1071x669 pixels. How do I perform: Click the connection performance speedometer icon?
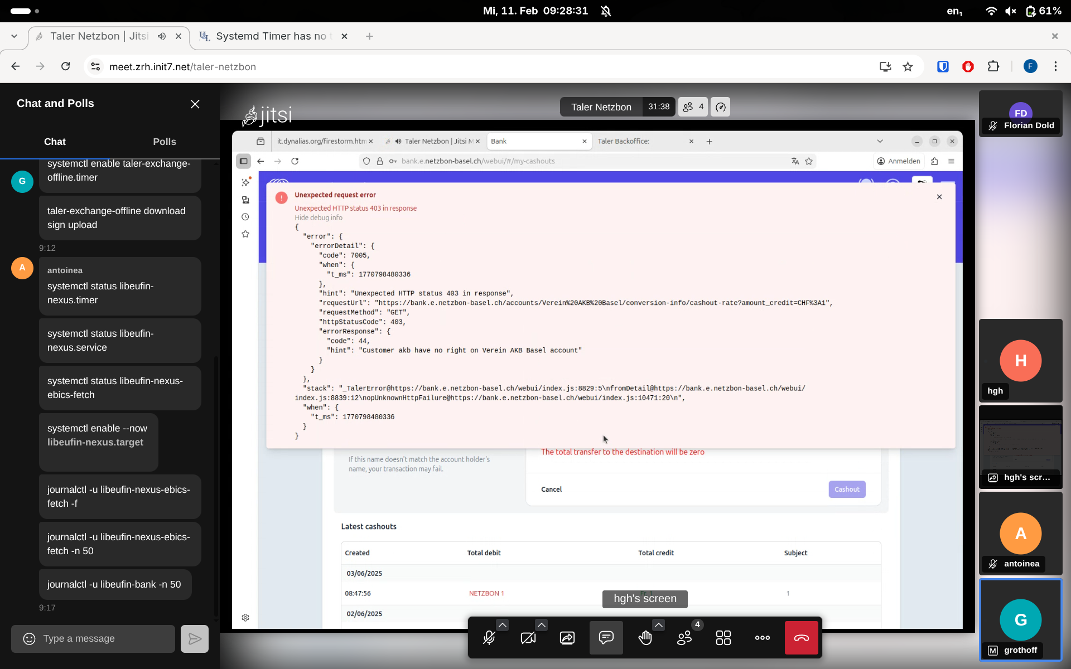tap(721, 107)
